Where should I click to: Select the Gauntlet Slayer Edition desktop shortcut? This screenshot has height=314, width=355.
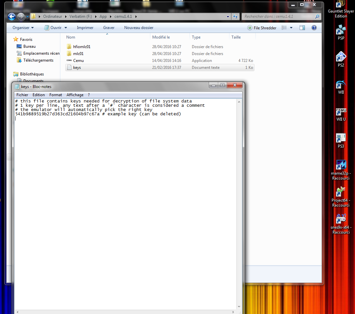(x=341, y=10)
